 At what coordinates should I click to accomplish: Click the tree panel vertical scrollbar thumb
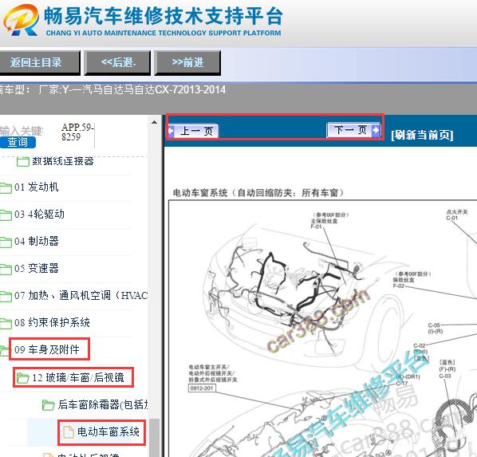coord(155,438)
